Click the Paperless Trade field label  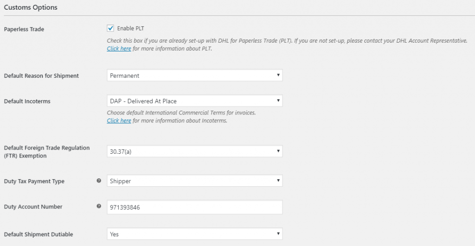(24, 30)
